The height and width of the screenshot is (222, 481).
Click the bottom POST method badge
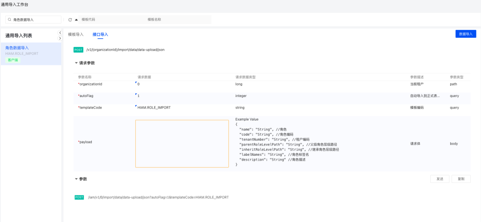(x=79, y=197)
